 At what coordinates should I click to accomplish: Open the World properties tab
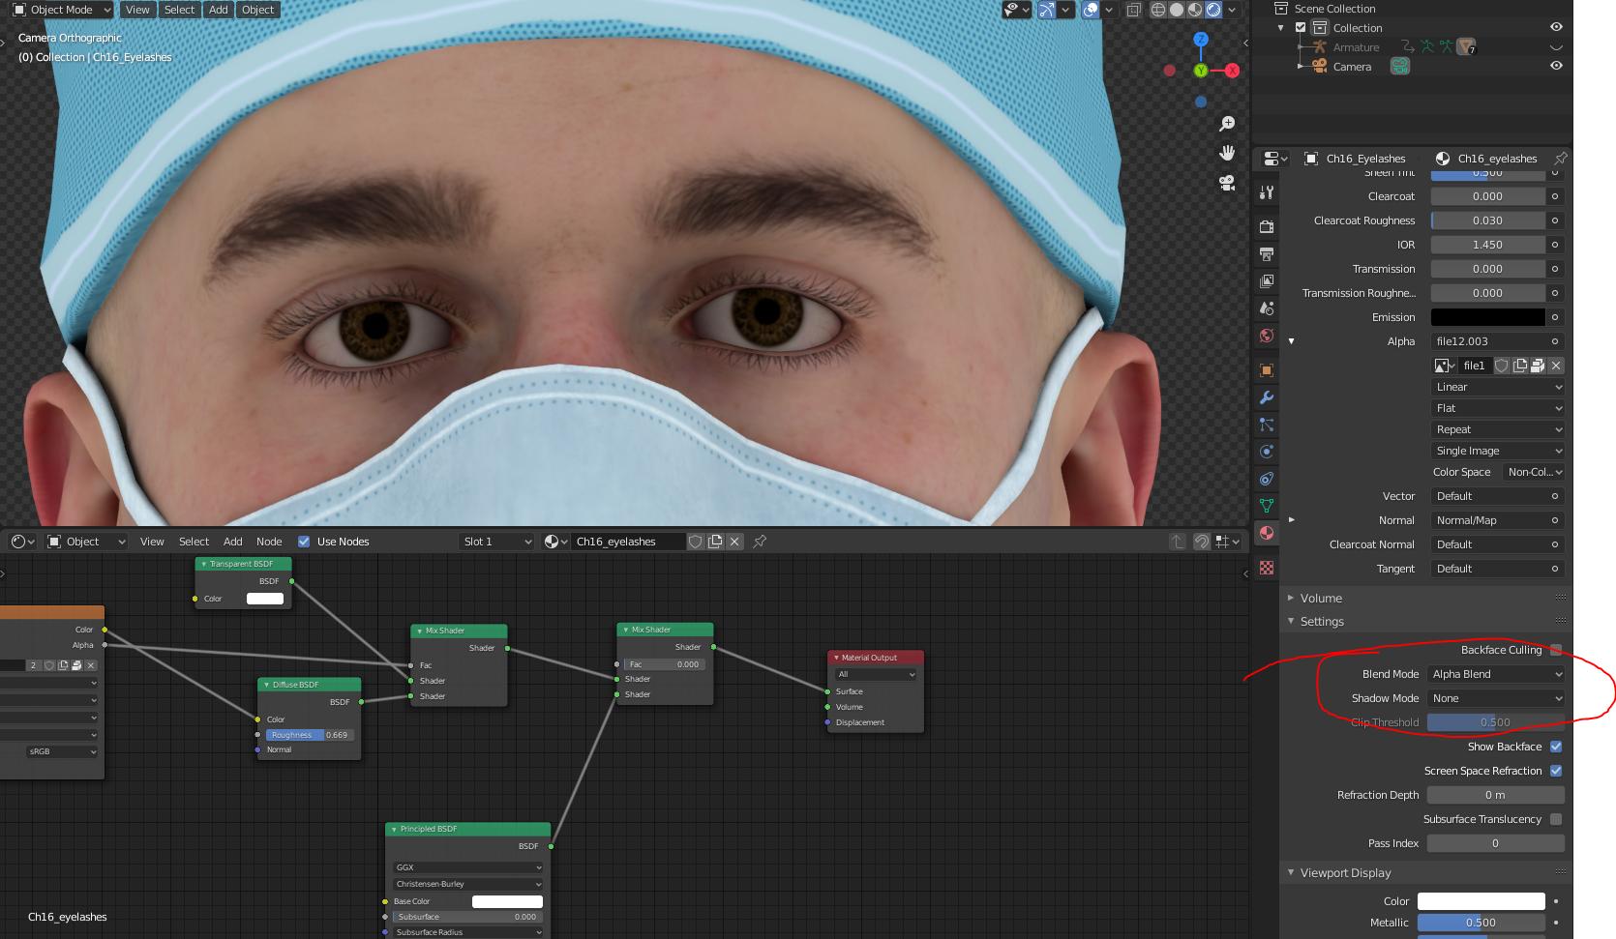point(1267,336)
